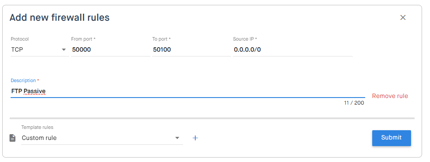Viewport: 430px width, 162px height.
Task: Click the Remove rule link
Action: point(390,96)
